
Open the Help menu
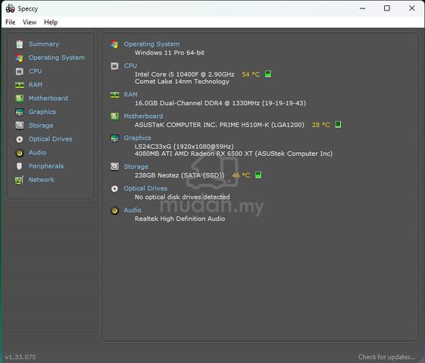click(x=51, y=22)
